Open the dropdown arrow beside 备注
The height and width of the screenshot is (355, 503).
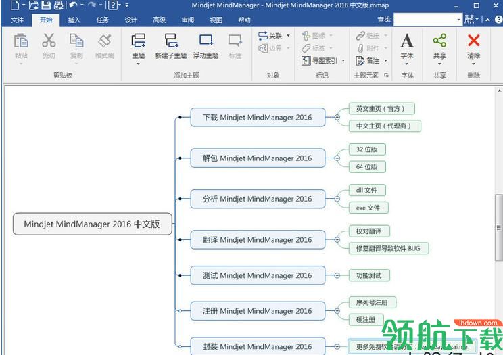[385, 60]
